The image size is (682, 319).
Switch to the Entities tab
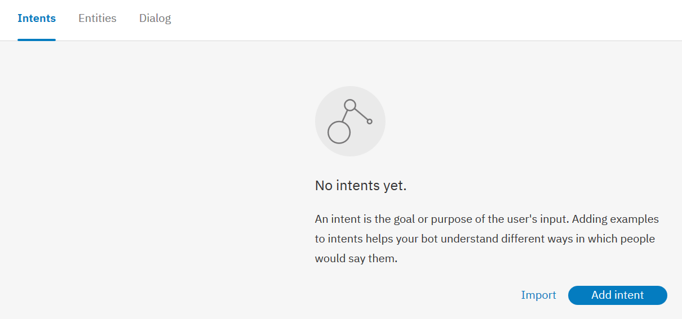(98, 18)
